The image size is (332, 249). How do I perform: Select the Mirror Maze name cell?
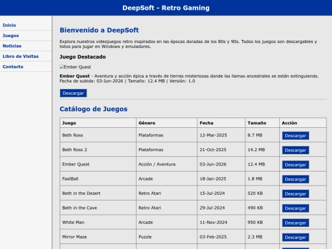(98, 237)
